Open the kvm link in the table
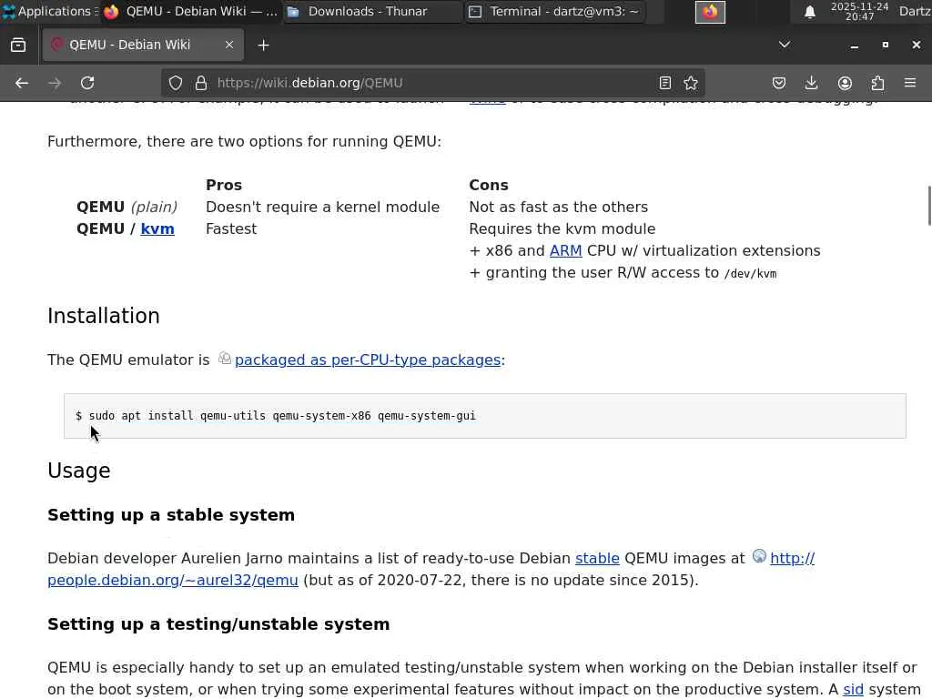 (x=157, y=228)
